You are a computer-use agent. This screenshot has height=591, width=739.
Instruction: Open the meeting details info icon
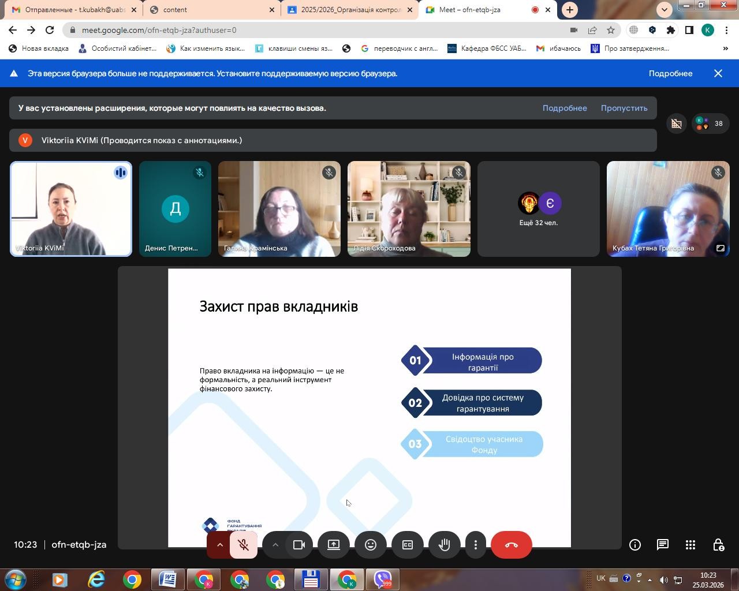coord(635,545)
